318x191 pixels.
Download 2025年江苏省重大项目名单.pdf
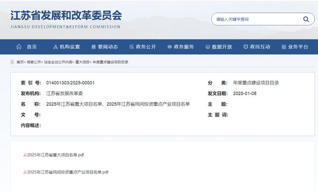[x=55, y=155]
